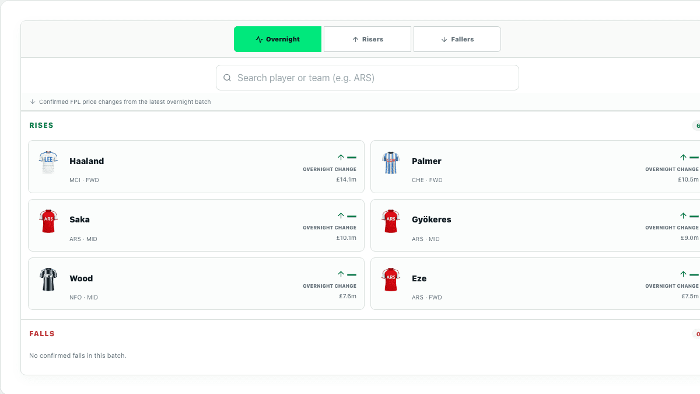The height and width of the screenshot is (394, 700).
Task: Click the Saka shirt icon
Action: coord(48,221)
